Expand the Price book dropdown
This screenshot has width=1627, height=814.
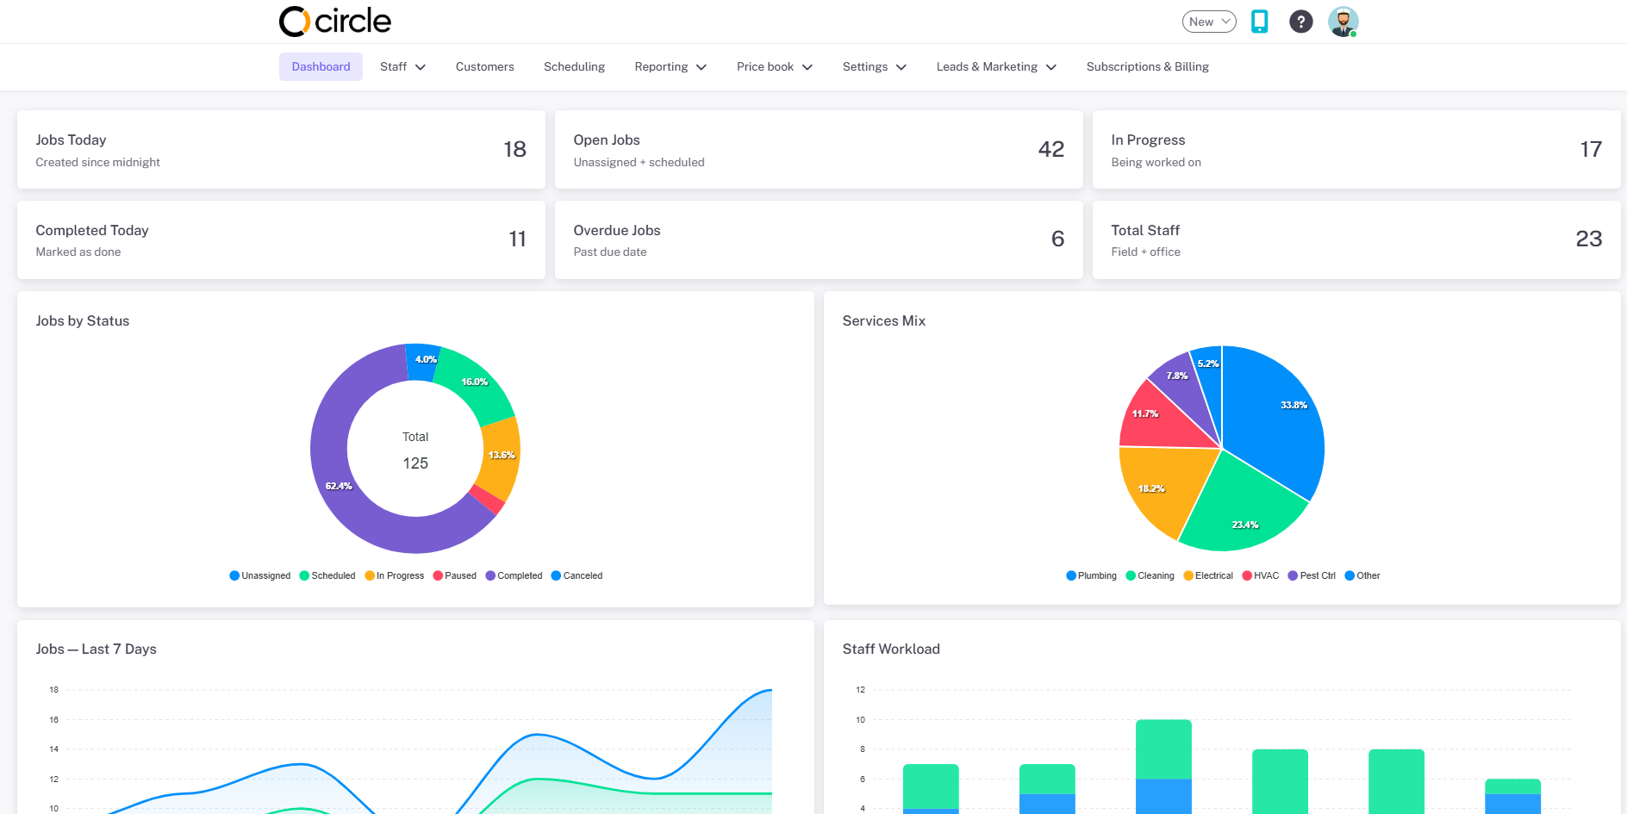coord(775,66)
